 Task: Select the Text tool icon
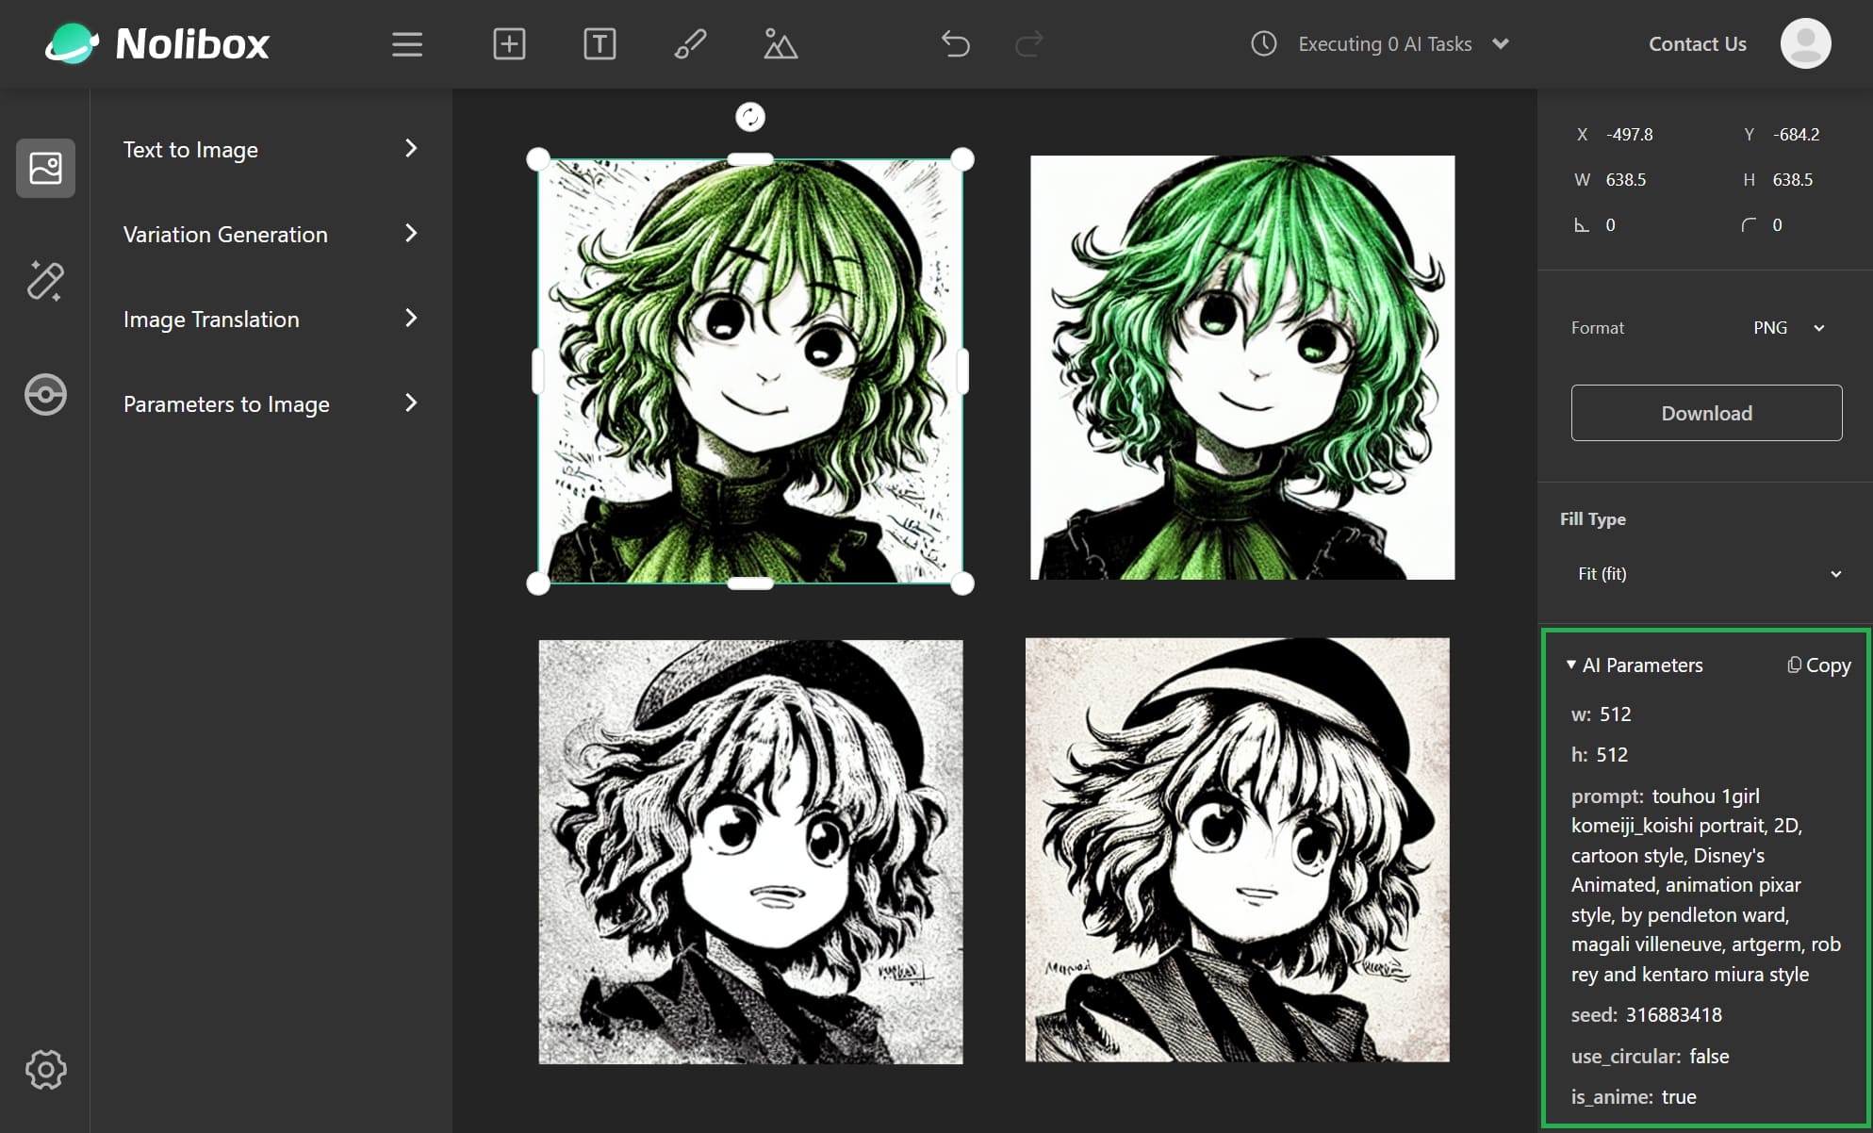coord(598,44)
